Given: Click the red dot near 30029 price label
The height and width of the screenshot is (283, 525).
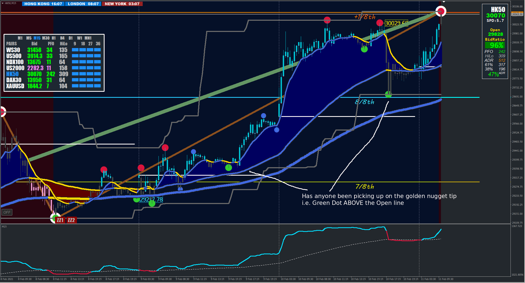Looking at the screenshot, I should click(380, 23).
